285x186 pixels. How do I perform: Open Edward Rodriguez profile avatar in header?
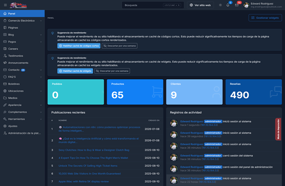(x=246, y=5)
